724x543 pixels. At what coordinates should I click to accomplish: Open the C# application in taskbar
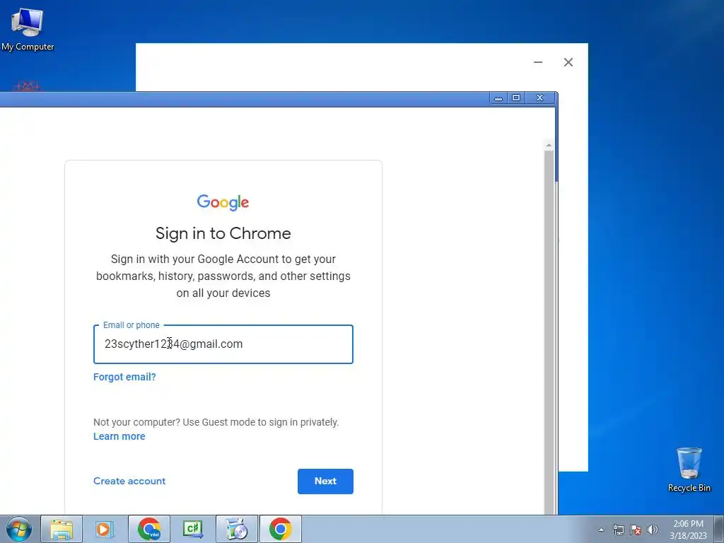pyautogui.click(x=192, y=529)
